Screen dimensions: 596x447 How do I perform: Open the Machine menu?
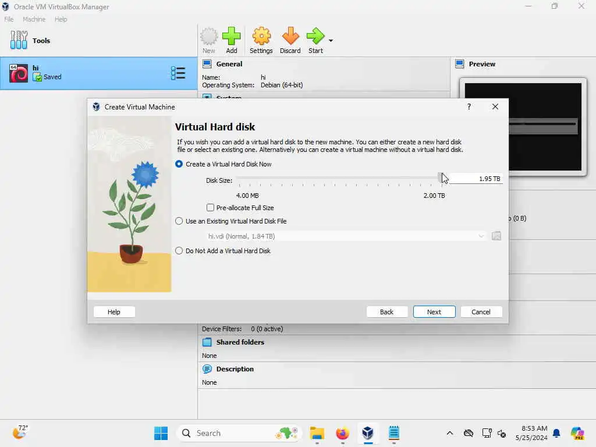point(34,19)
